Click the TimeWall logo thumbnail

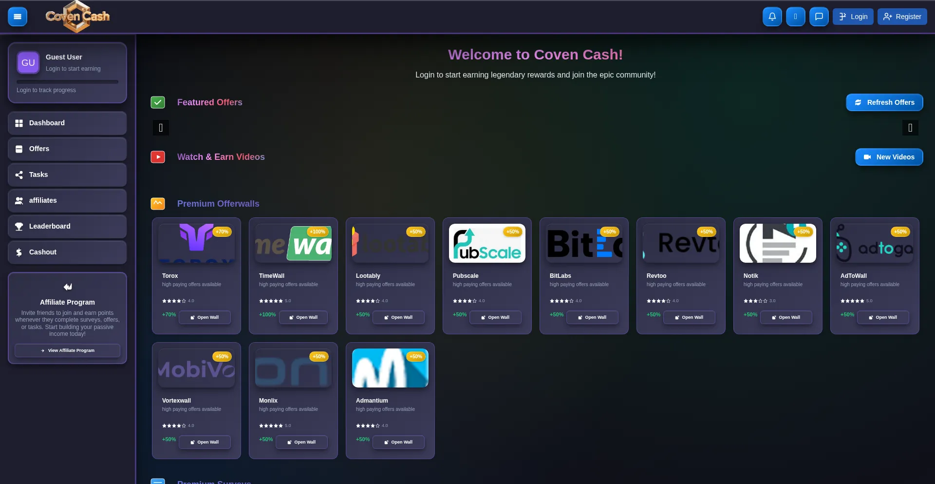click(x=293, y=243)
